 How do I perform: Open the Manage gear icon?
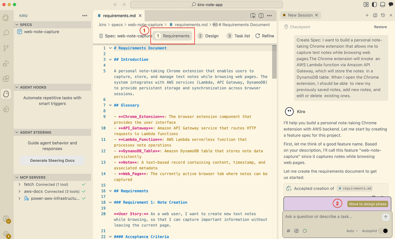(6, 235)
